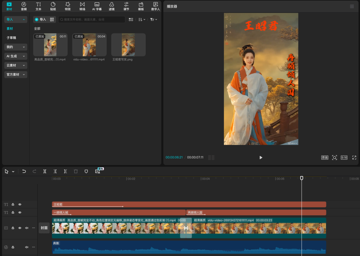Select 子草稿 in the left sidebar
This screenshot has height=256, width=360.
(x=11, y=38)
